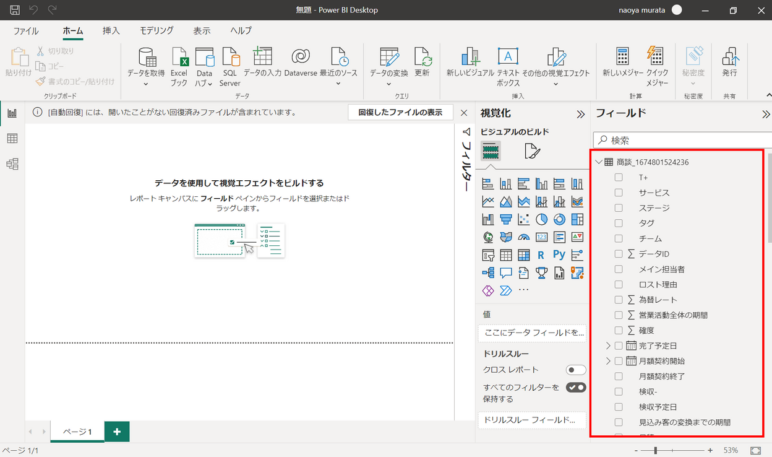Insert a 新しいビジュアル
The height and width of the screenshot is (457, 772).
[x=471, y=62]
